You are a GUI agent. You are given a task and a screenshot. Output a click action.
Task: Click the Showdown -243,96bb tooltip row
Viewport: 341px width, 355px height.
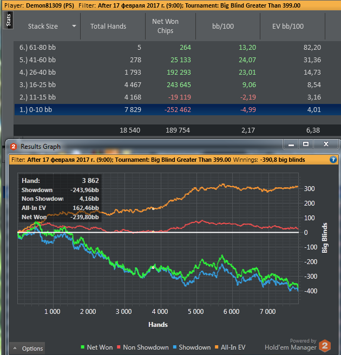coord(60,190)
